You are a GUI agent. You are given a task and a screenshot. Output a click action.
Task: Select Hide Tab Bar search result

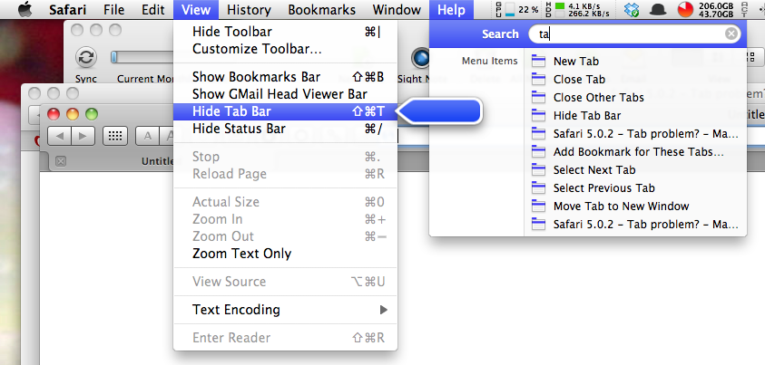click(x=635, y=116)
